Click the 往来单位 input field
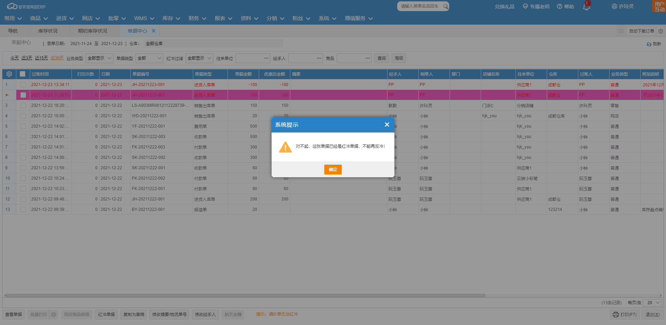 (x=250, y=58)
